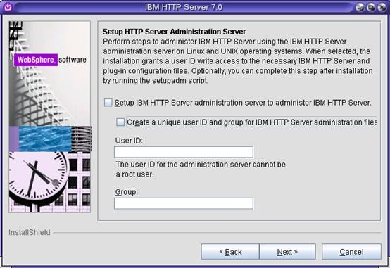Click the clock picture in sidebar
Screen dimensions: 390x268
click(39, 180)
